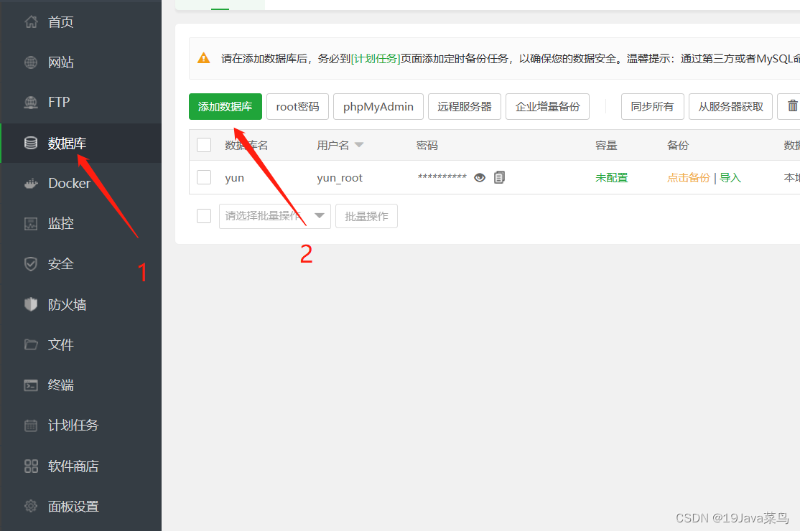Open phpMyAdmin button
800x531 pixels.
pos(378,106)
